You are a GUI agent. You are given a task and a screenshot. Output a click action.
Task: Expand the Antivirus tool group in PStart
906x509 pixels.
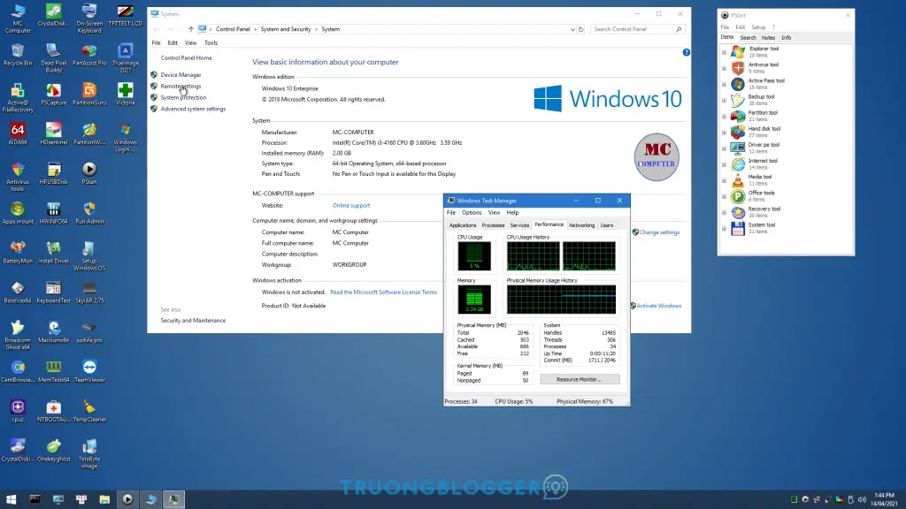click(x=724, y=69)
